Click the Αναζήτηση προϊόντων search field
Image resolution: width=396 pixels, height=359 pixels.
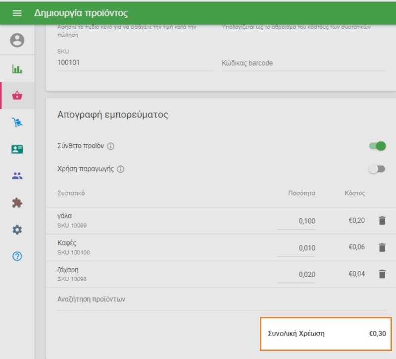(x=221, y=299)
